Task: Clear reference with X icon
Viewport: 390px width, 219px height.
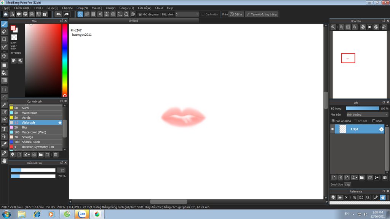Action: (x=346, y=197)
